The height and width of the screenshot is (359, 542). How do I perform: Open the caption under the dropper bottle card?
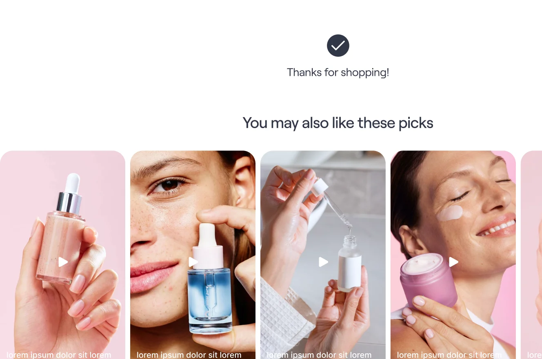[319, 355]
